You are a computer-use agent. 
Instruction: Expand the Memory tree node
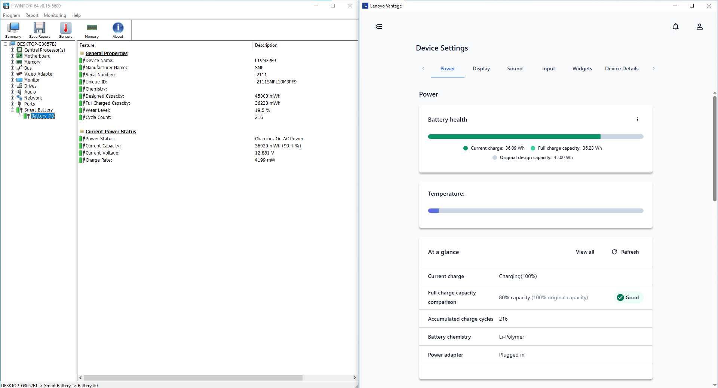[12, 62]
